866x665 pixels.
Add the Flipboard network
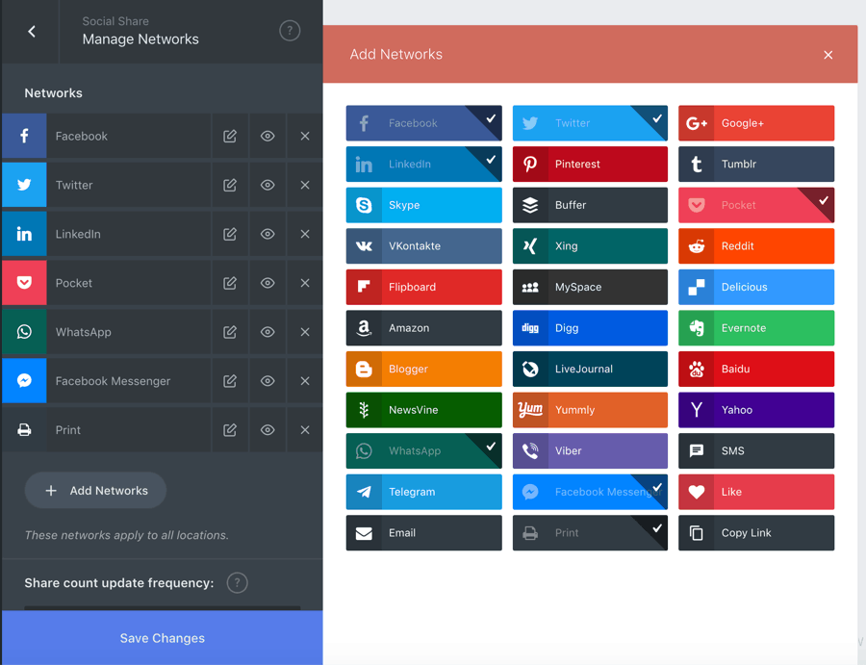coord(423,287)
